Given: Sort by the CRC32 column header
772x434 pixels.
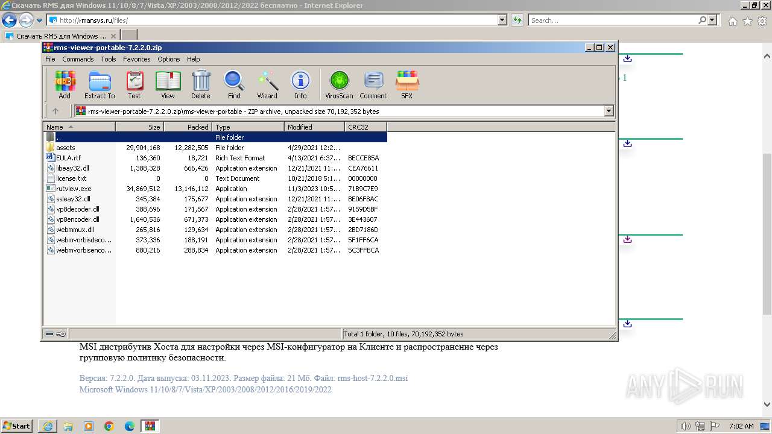Looking at the screenshot, I should [365, 127].
